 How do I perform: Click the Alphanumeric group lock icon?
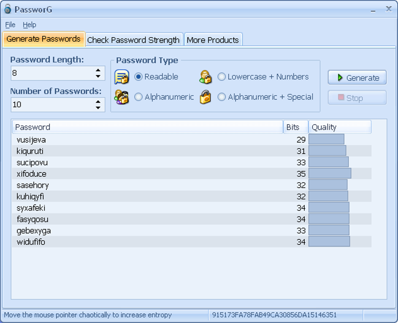coord(122,97)
